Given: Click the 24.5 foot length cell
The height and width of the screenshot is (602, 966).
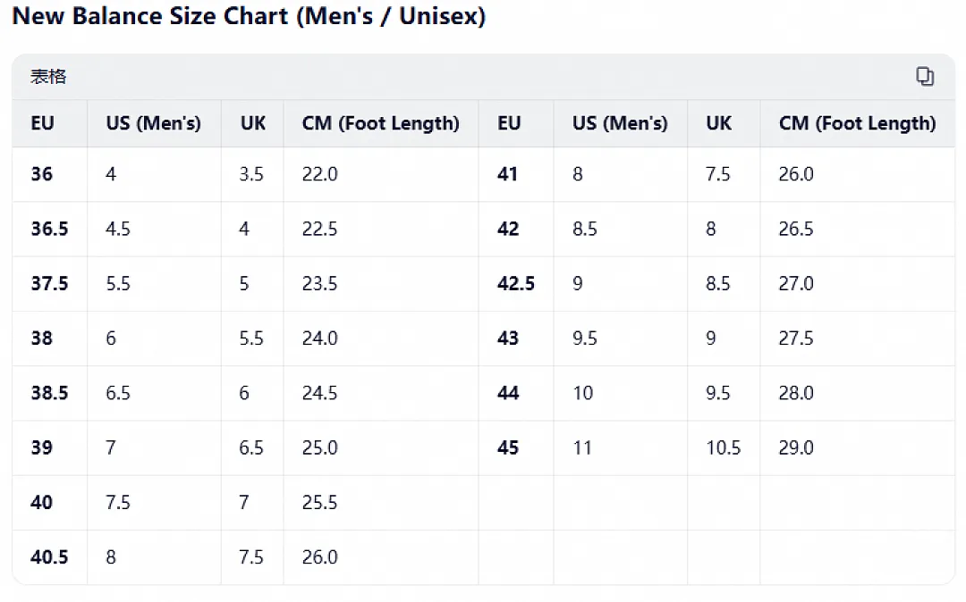Looking at the screenshot, I should [319, 393].
